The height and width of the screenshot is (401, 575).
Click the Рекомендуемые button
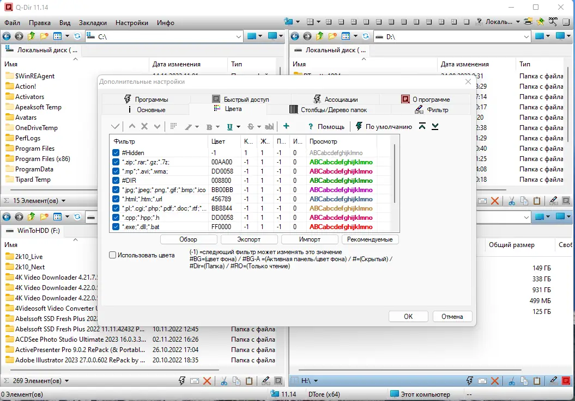370,239
